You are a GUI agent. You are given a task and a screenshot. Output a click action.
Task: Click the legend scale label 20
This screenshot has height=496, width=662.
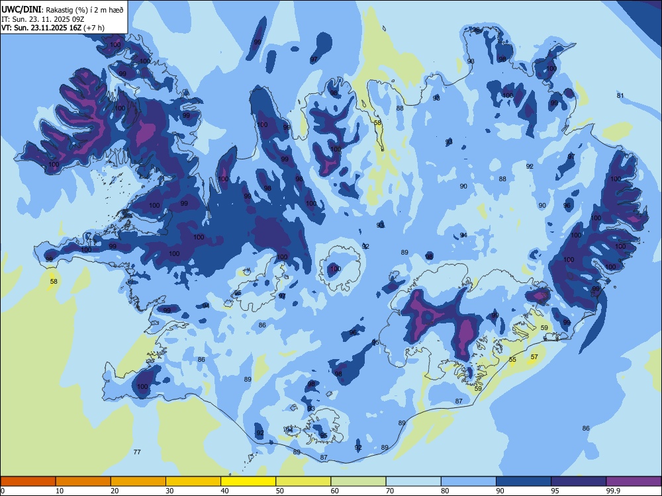tap(115, 491)
